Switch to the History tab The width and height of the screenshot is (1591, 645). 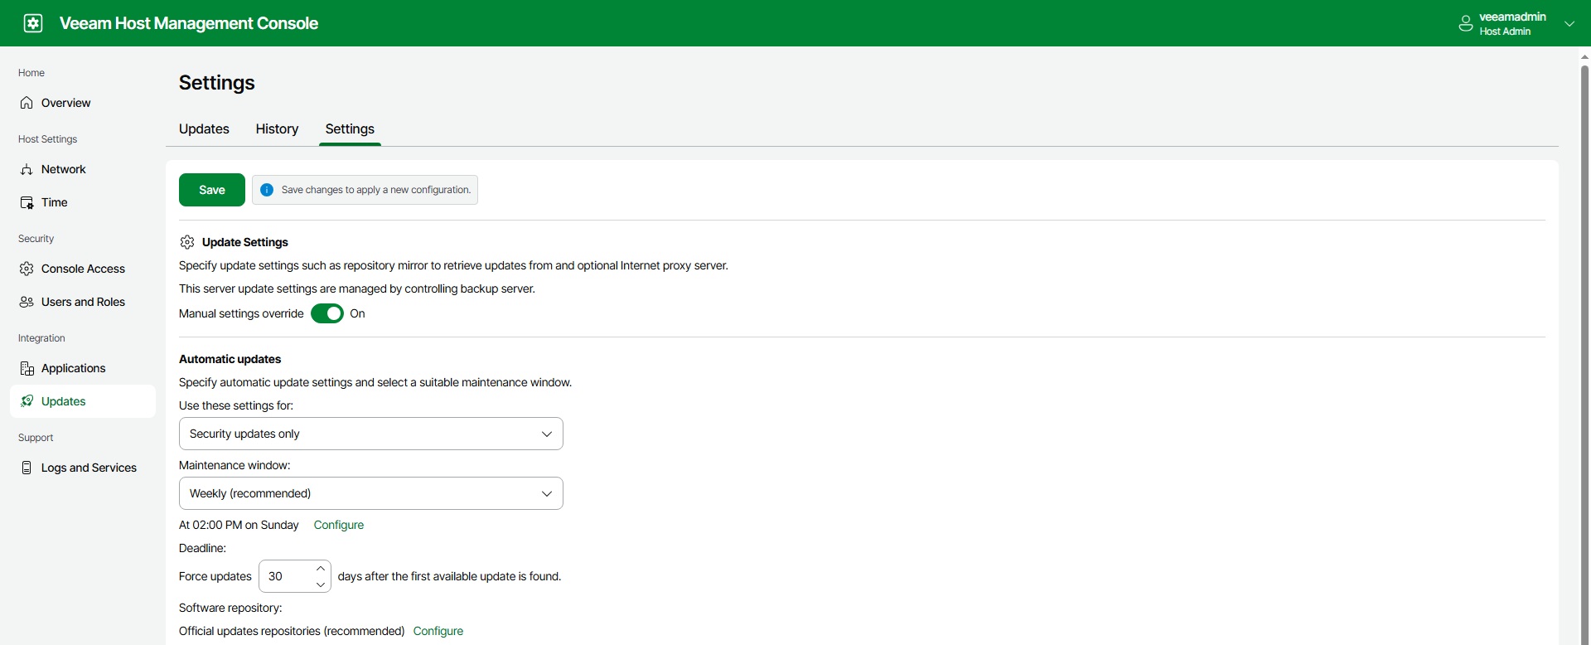[277, 129]
